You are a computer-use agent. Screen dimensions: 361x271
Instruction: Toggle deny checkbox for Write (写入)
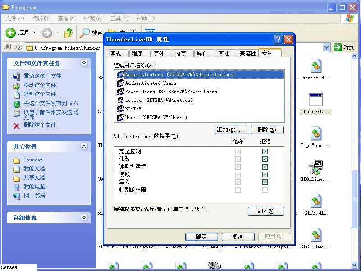point(265,182)
